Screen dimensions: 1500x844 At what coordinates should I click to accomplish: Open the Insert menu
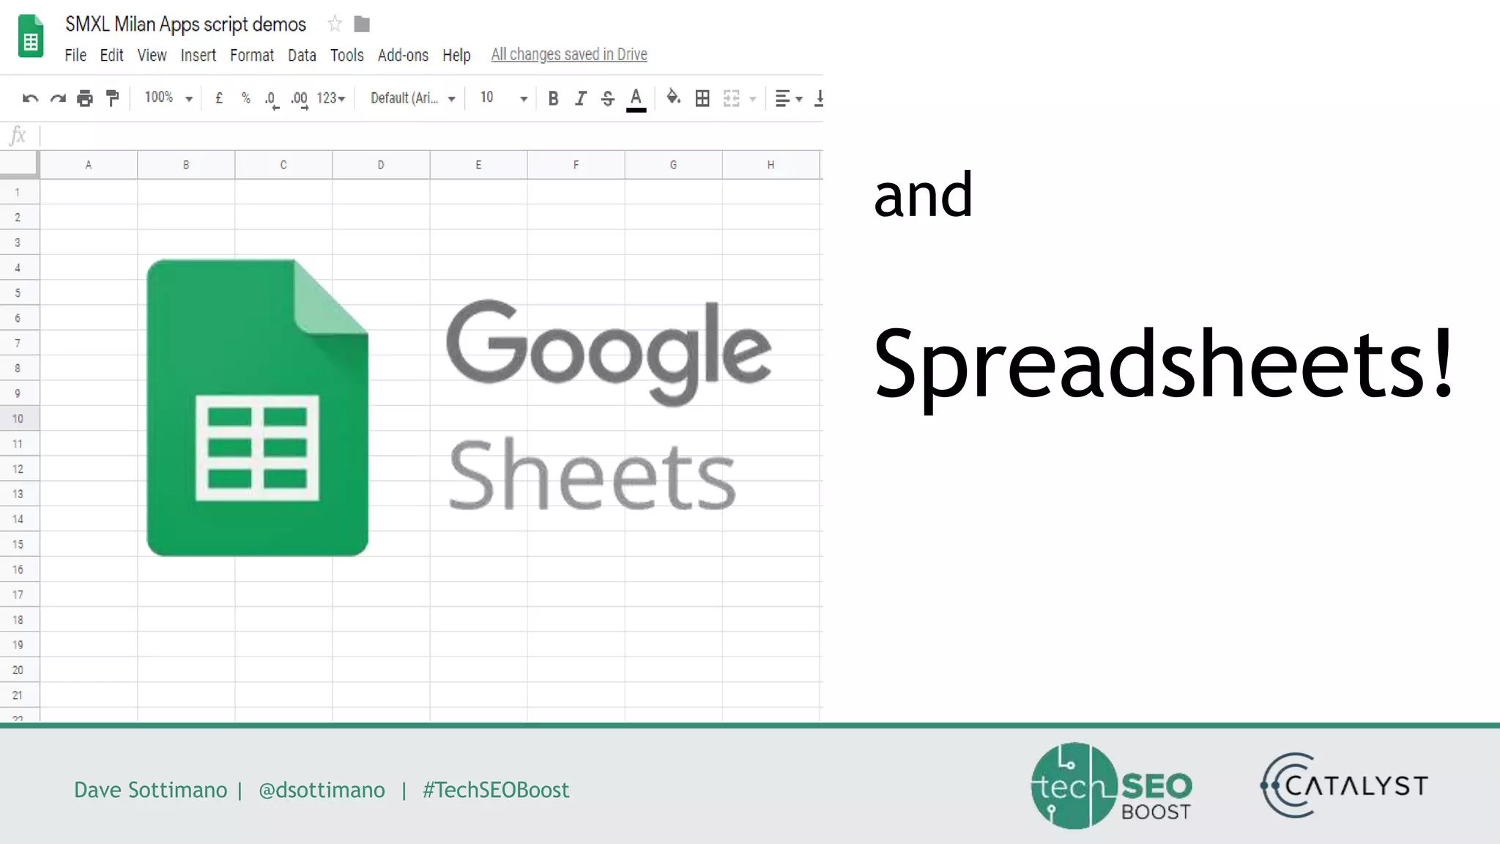pyautogui.click(x=198, y=55)
